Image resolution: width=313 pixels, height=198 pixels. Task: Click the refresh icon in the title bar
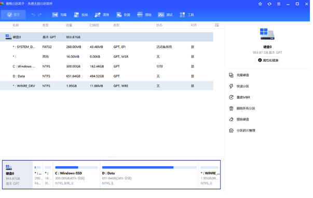[269, 4]
